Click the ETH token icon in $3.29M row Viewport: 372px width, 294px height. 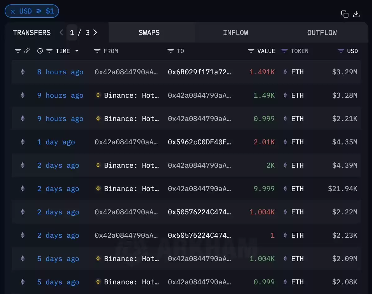click(x=285, y=72)
